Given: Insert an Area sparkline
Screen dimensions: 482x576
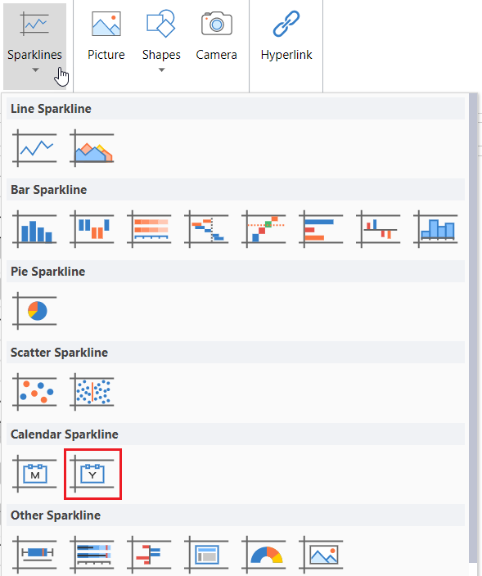Looking at the screenshot, I should click(x=92, y=148).
